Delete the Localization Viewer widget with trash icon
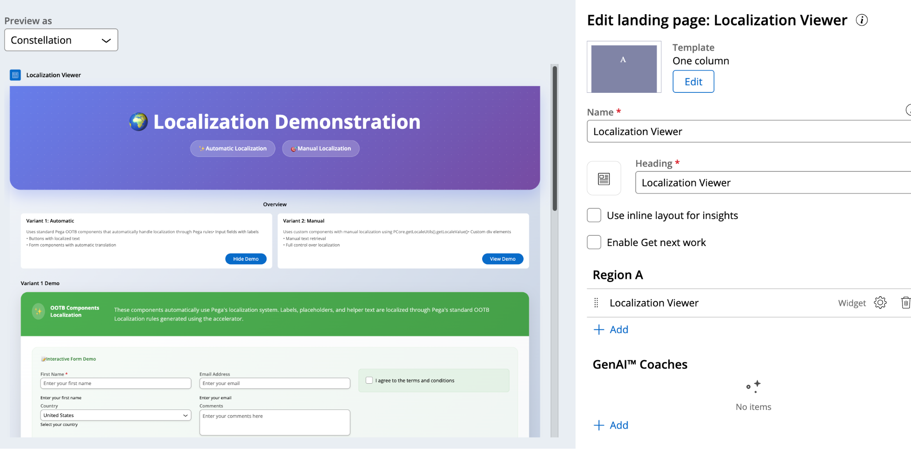The image size is (911, 453). [x=905, y=303]
